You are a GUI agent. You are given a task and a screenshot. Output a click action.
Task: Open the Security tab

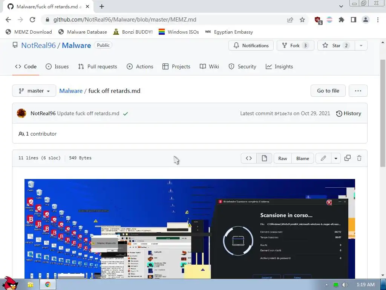[242, 66]
